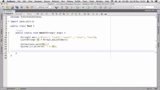Click the Find Previous Occurrence icon
Viewport: 160px width, 90px height.
click(x=56, y=14)
